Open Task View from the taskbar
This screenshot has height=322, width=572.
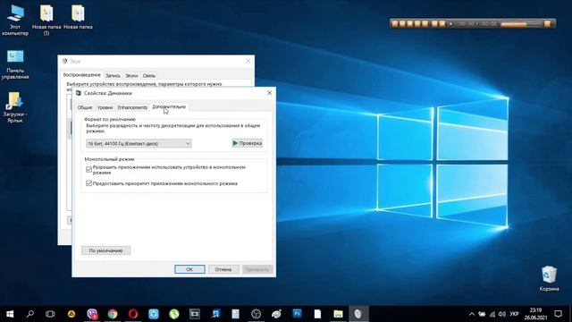[x=50, y=314]
